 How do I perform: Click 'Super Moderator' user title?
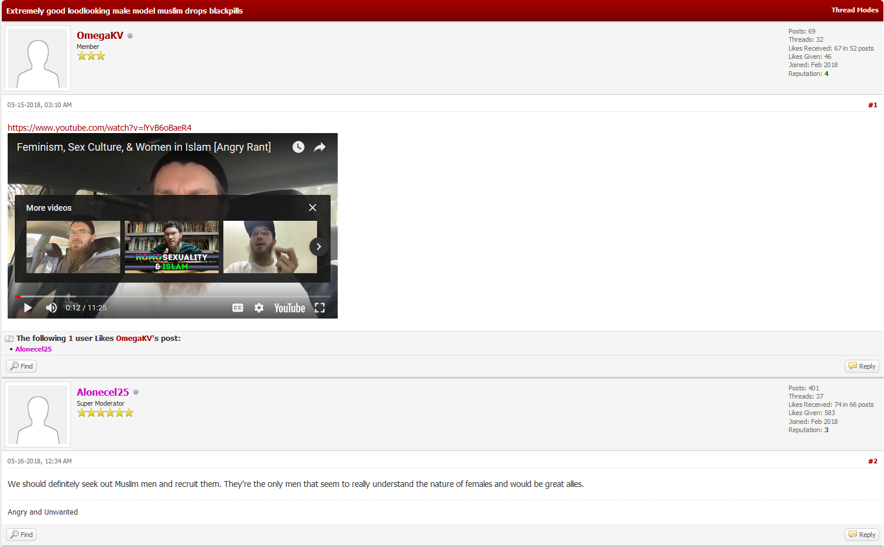(x=100, y=403)
